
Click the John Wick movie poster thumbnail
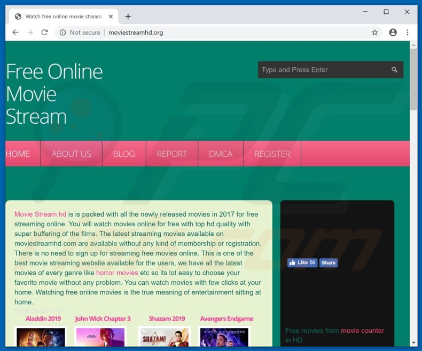click(x=100, y=337)
